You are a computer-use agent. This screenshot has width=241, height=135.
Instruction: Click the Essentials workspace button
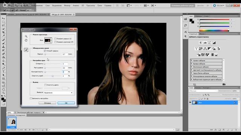183,6
